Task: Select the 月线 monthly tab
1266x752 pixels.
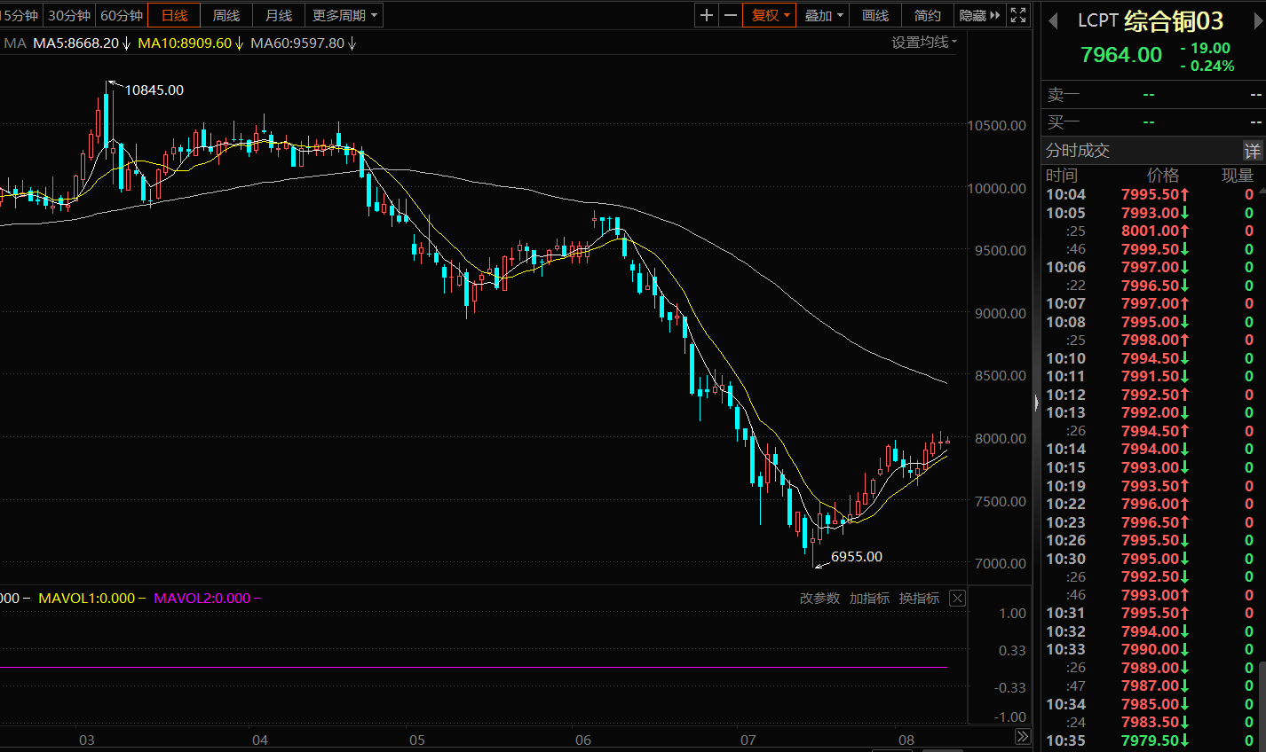Action: coord(279,15)
